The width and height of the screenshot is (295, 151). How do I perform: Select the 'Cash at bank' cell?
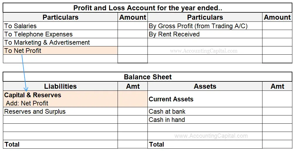[x=167, y=112]
